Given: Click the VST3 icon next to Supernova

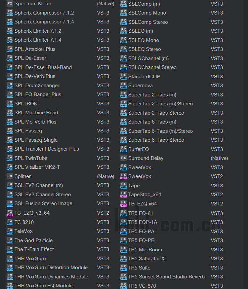Looking at the screenshot, I should click(123, 86).
